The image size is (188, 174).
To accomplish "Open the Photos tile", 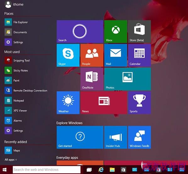I will click(128, 79).
